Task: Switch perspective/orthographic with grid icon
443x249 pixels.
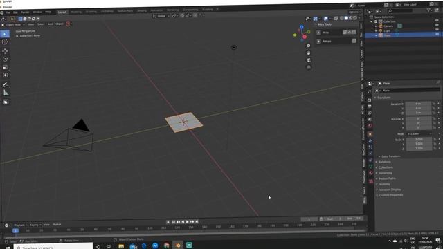Action: 309,67
